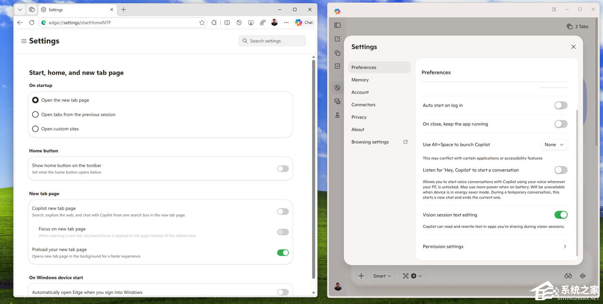Viewport: 603px width, 304px height.
Task: Open Edge settings hamburger menu
Action: coord(24,41)
